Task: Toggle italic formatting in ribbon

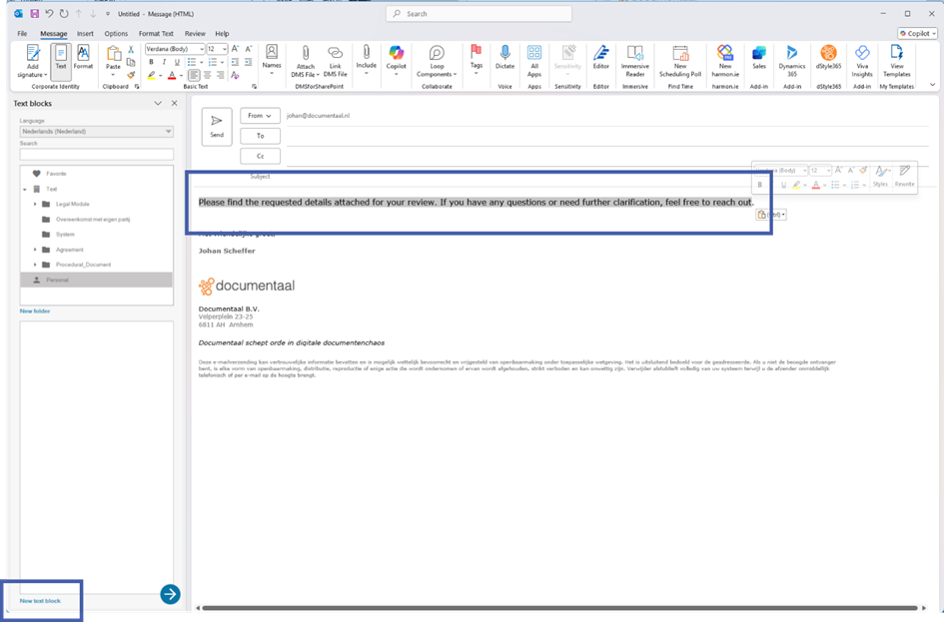Action: click(164, 62)
